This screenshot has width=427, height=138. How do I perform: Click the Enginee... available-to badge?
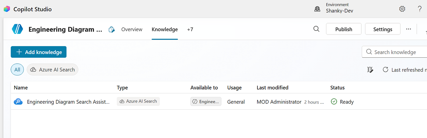click(x=206, y=102)
